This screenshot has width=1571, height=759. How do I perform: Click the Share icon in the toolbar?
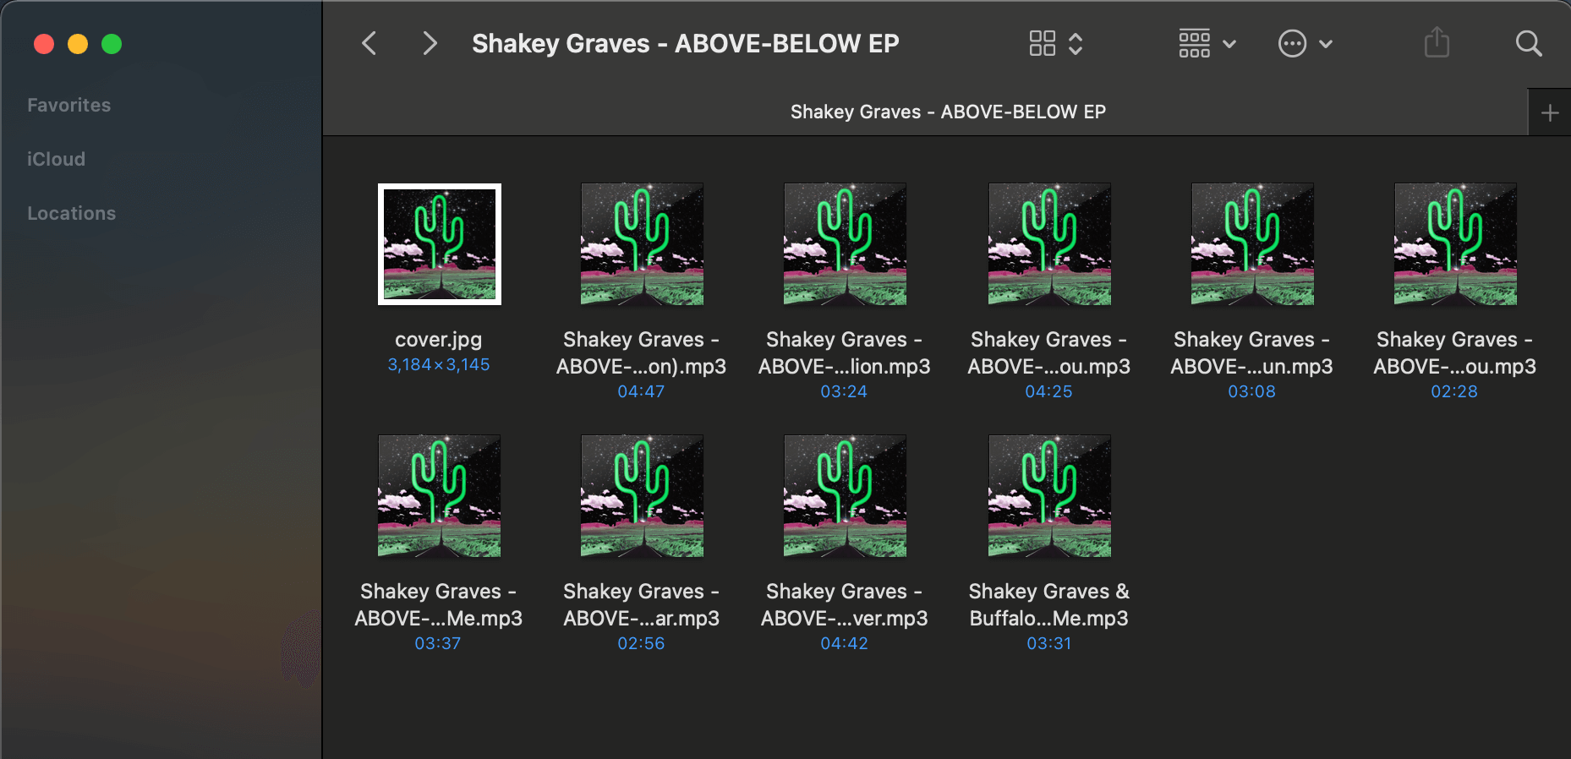[1437, 42]
